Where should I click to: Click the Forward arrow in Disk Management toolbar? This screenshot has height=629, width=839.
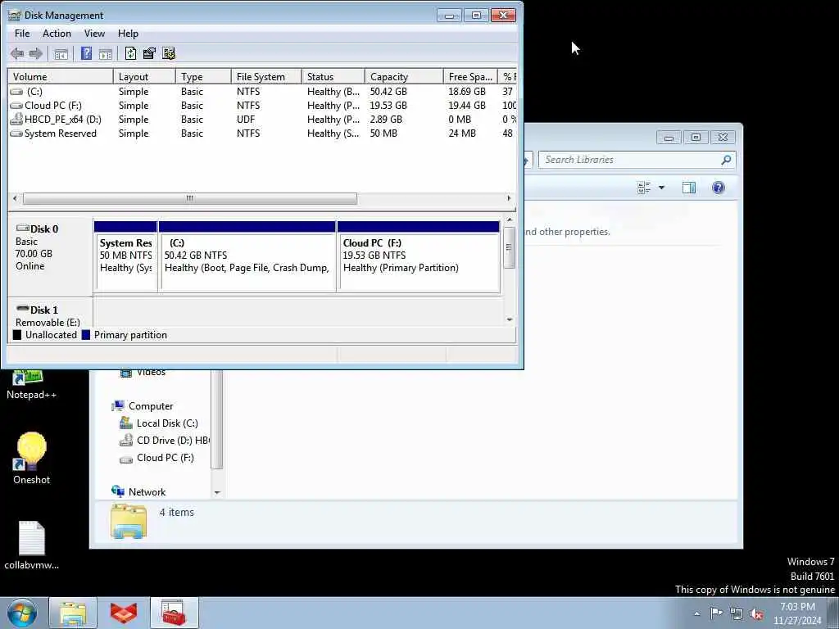click(36, 53)
